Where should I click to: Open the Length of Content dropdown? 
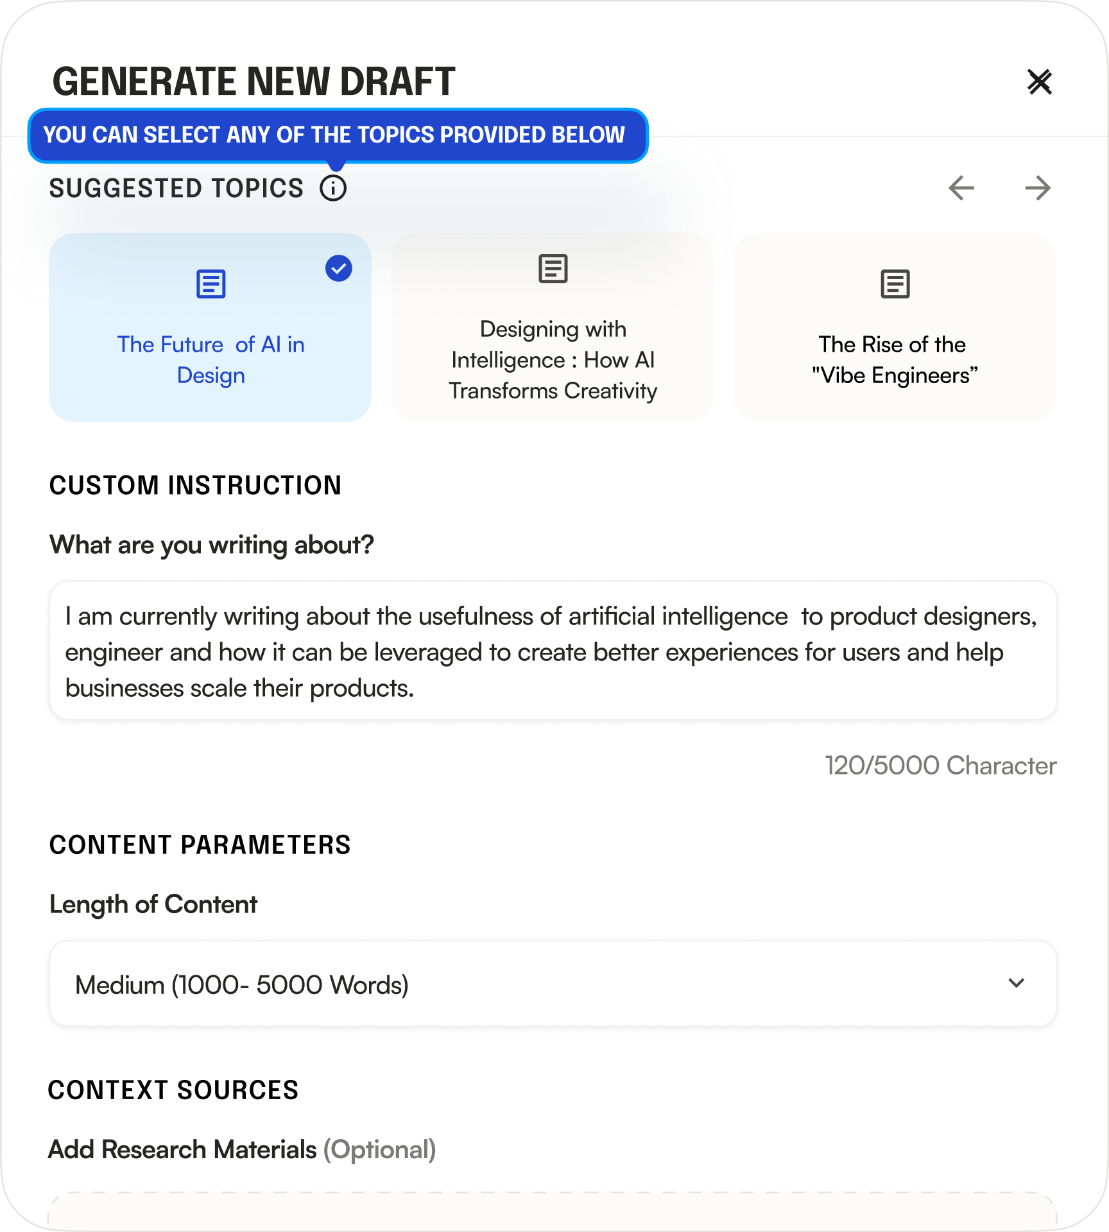(554, 984)
